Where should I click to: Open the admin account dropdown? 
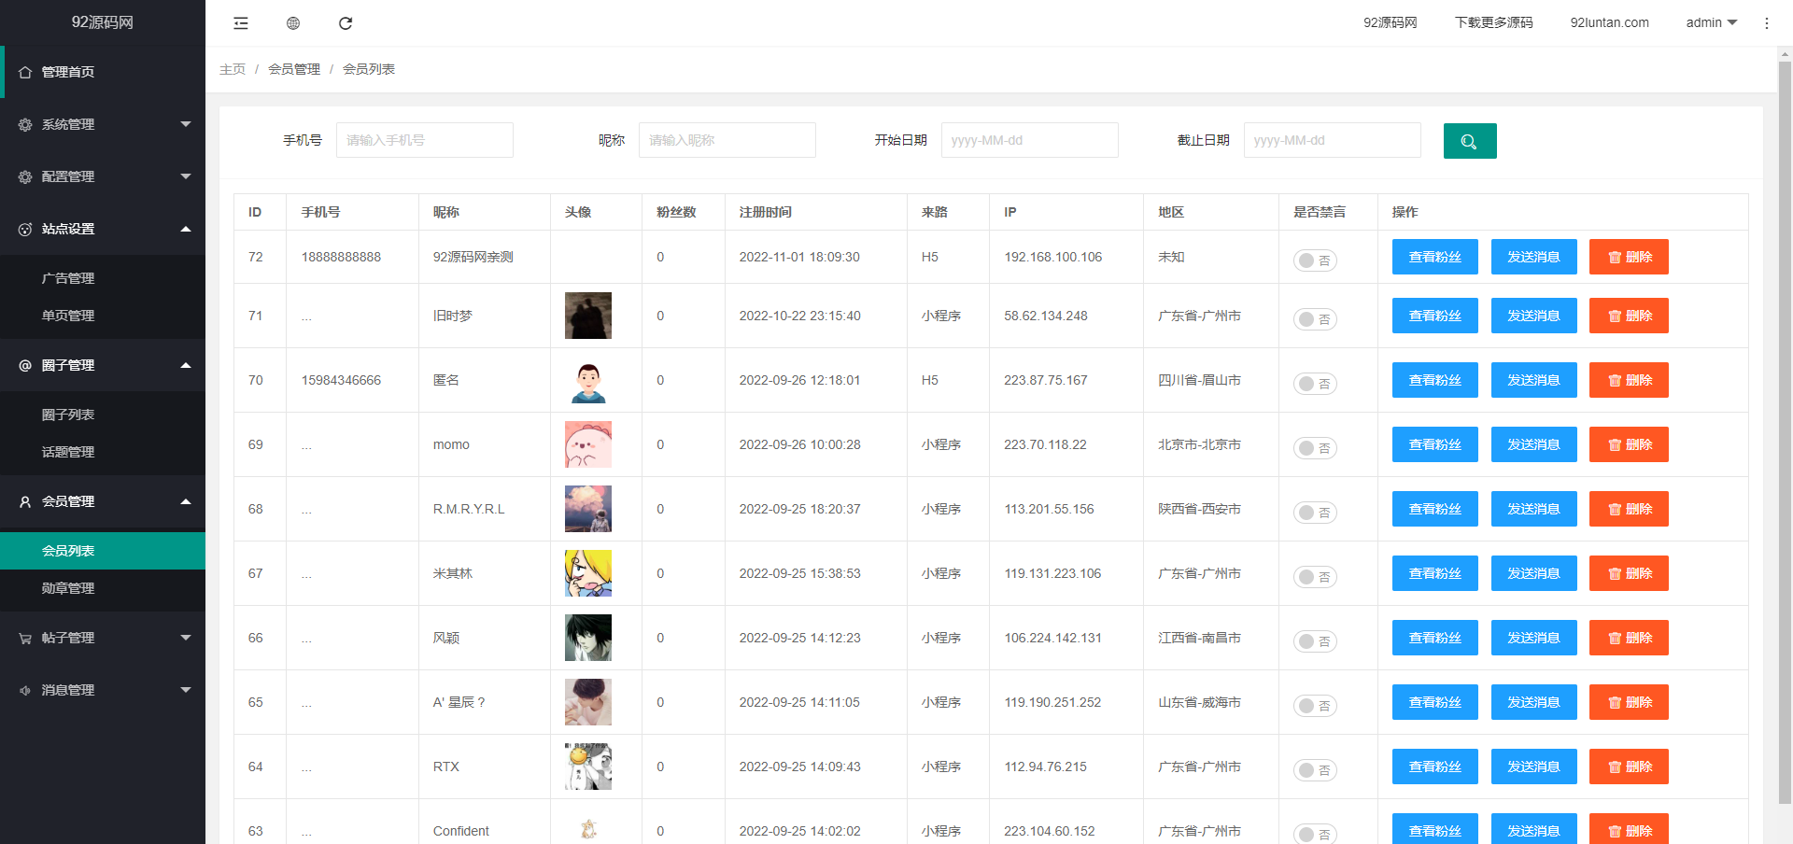click(1711, 22)
